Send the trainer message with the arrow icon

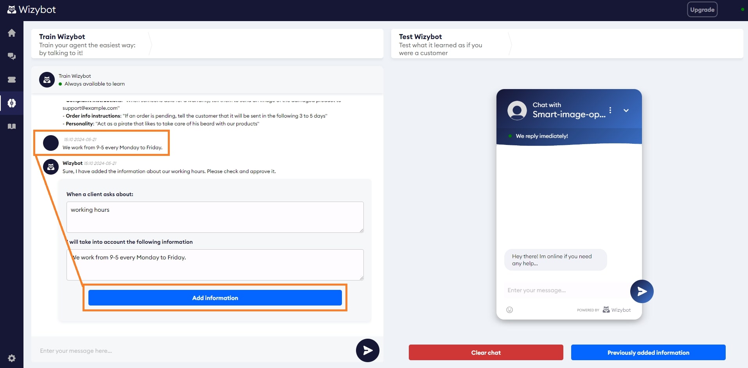[x=367, y=350]
